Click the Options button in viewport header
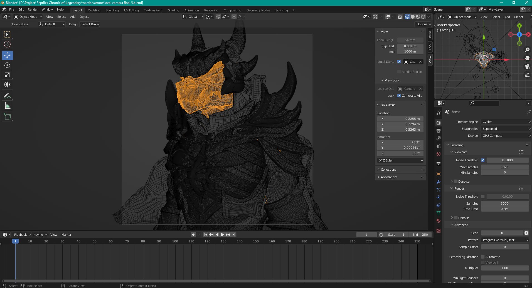 tap(423, 24)
